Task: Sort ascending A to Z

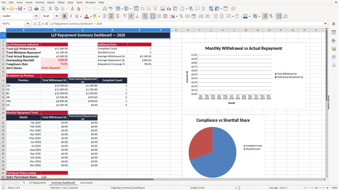Action: pos(143,9)
